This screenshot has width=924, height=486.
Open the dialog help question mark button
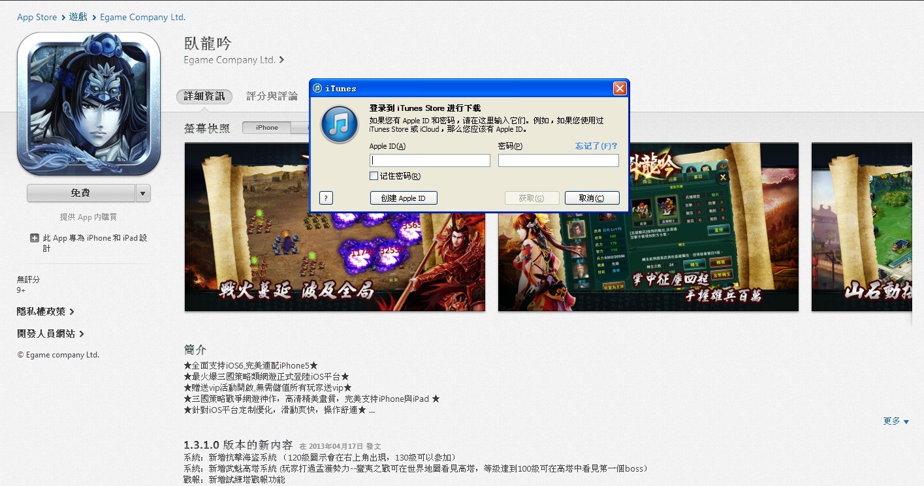(327, 198)
